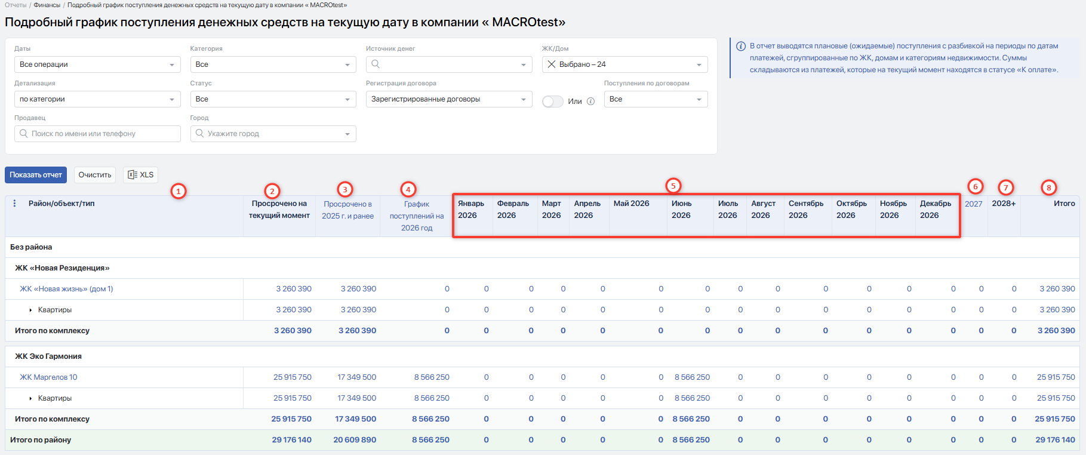
Task: Click the ЖК «Новая Резиденция» group row
Action: click(542, 268)
